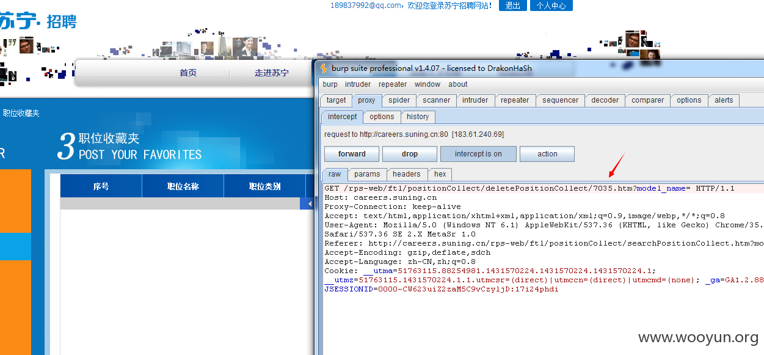The width and height of the screenshot is (764, 355).
Task: Click the Cookie __utma line
Action: coord(490,271)
